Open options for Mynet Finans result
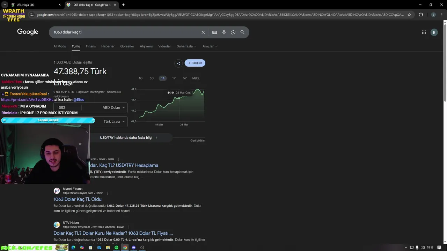The height and width of the screenshot is (251, 447). coord(107,193)
